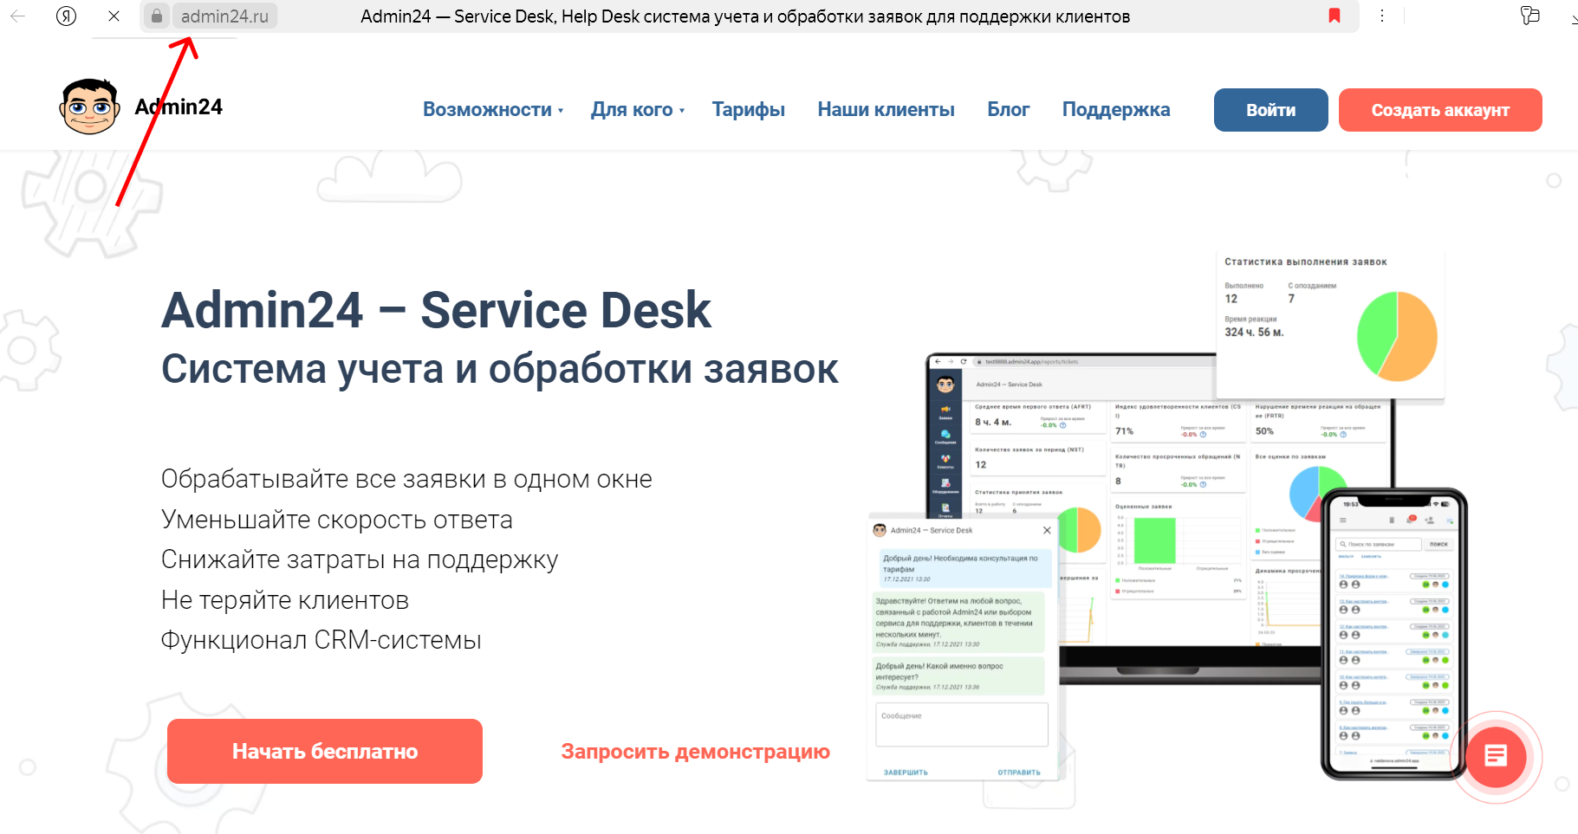Open the three-dots page menu
This screenshot has width=1578, height=834.
click(x=1382, y=16)
